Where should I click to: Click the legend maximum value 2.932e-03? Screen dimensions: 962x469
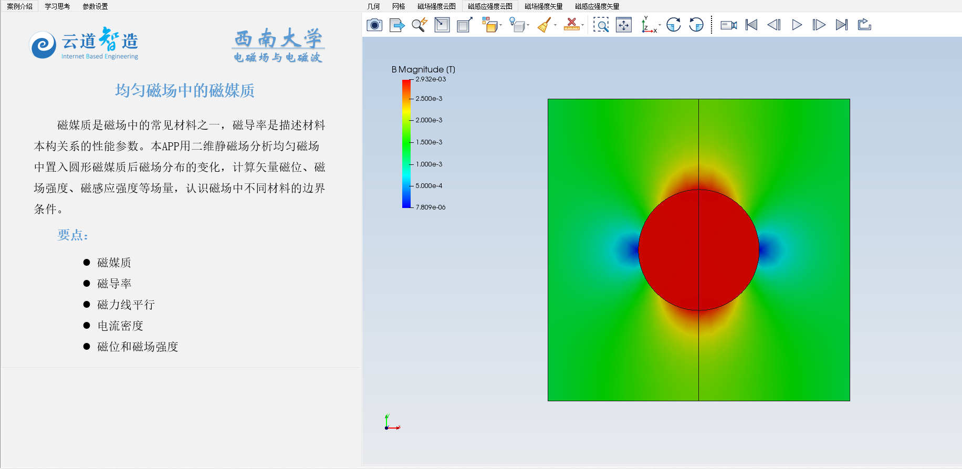[431, 79]
